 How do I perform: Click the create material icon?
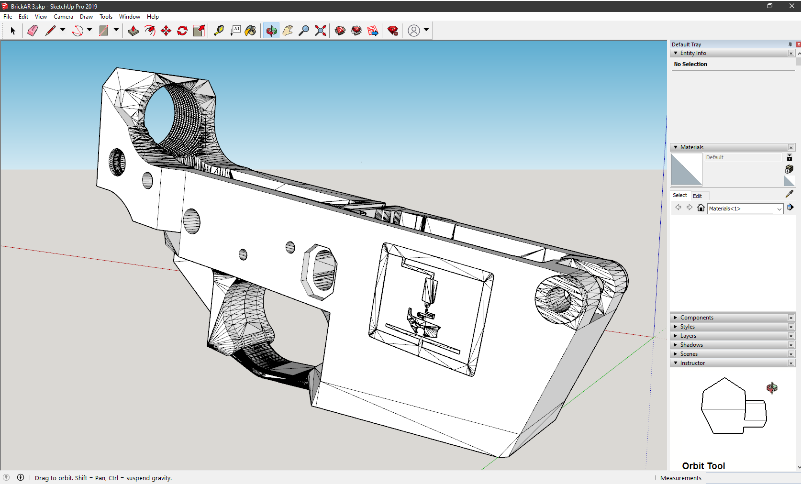click(789, 169)
